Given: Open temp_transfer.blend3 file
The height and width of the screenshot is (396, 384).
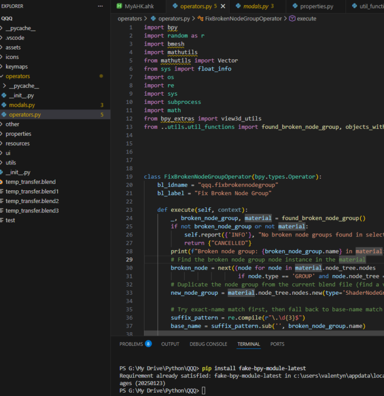Looking at the screenshot, I should 55,211.
